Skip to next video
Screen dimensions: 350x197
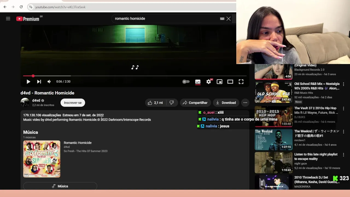coord(39,82)
